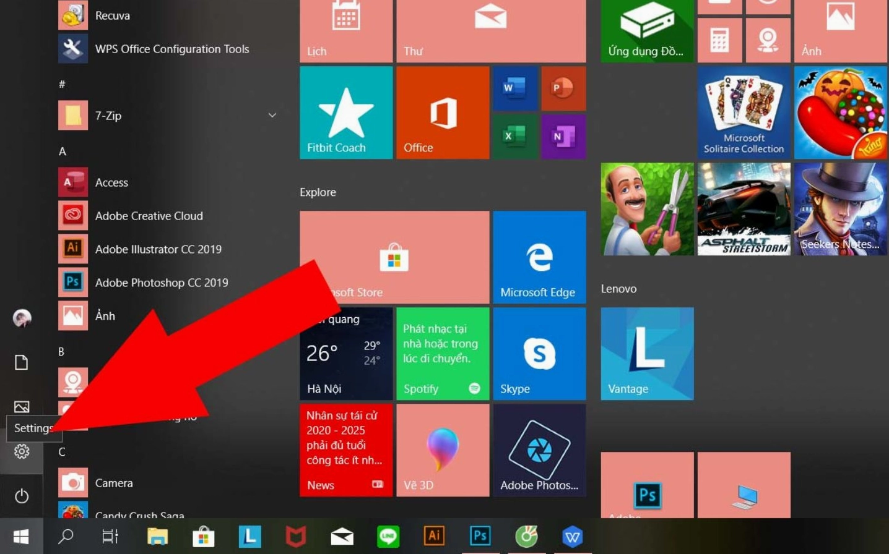Open the green browser taskbar icon
Viewport: 889px width, 554px height.
coord(526,536)
